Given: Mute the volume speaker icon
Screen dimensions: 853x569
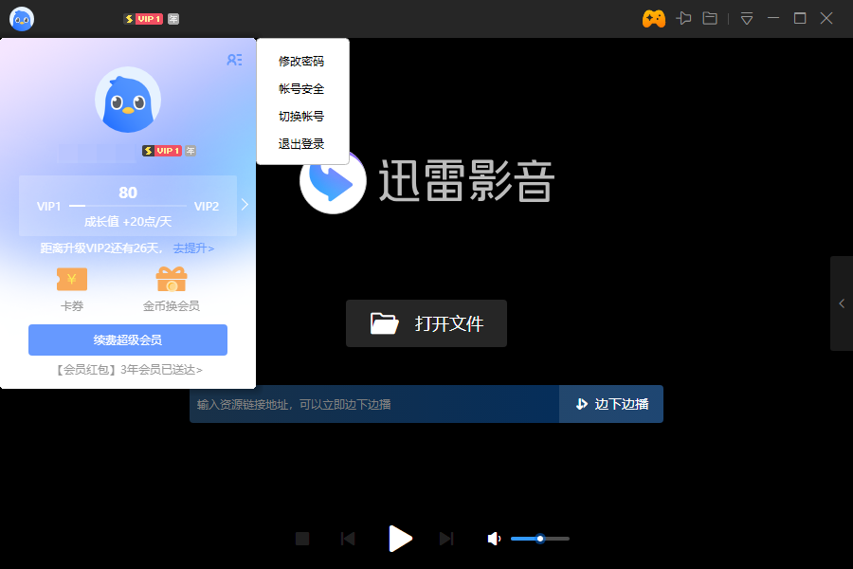Looking at the screenshot, I should click(x=494, y=539).
